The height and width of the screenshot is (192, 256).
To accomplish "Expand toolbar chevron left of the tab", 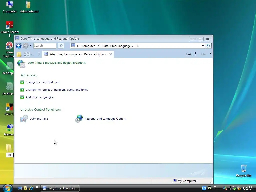I will click(x=39, y=53).
